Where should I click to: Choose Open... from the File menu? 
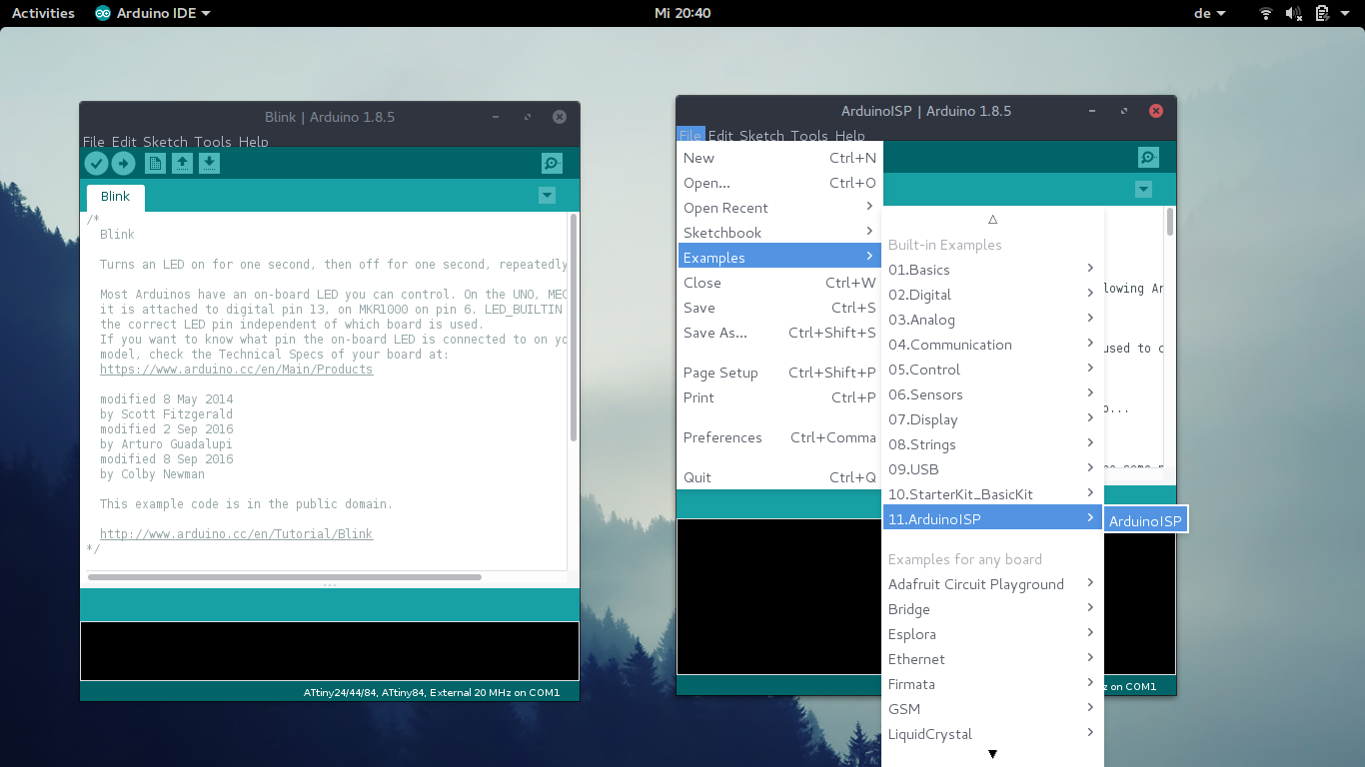(779, 183)
